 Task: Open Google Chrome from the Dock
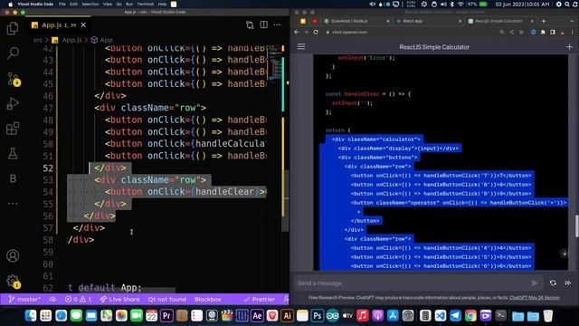(x=470, y=316)
